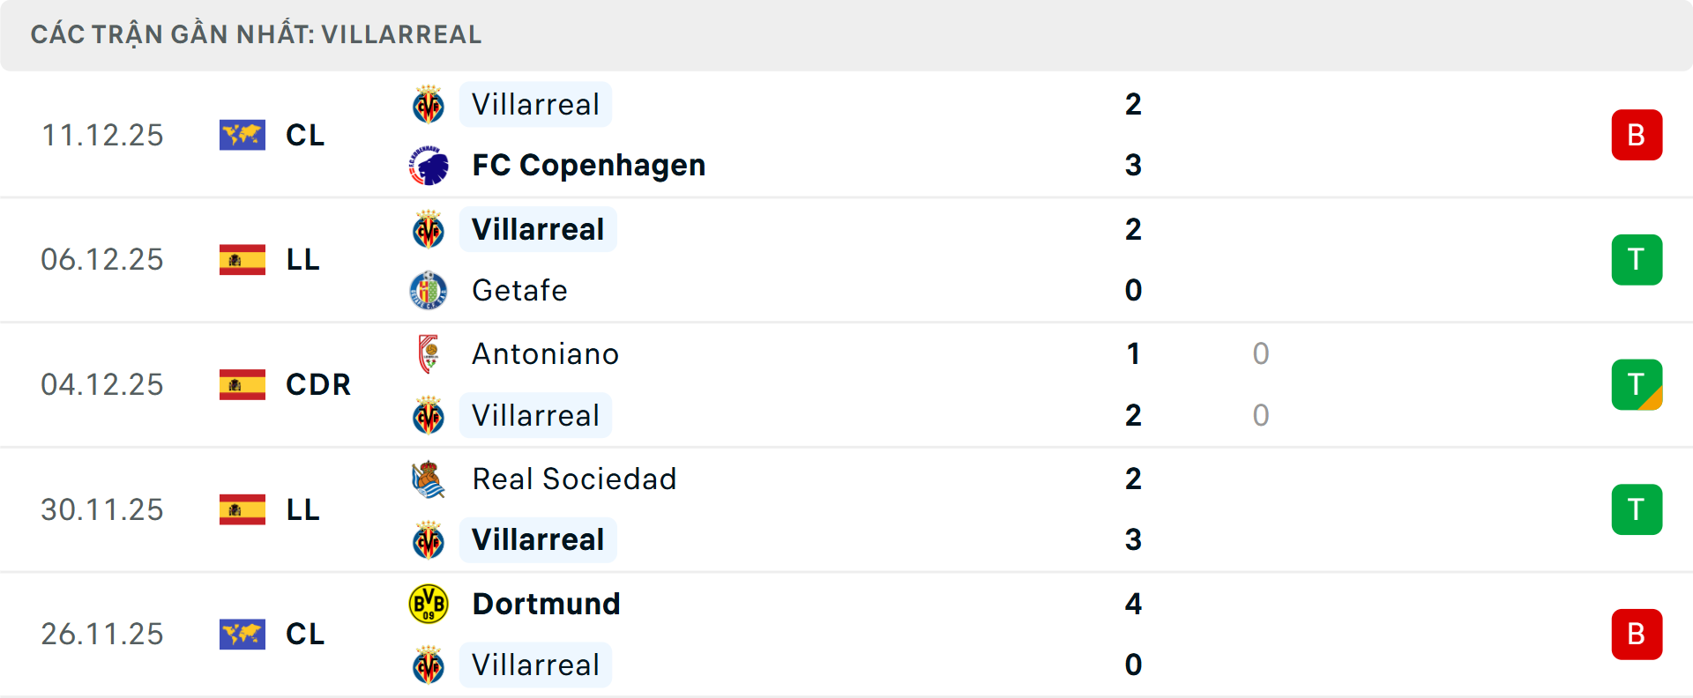1693x698 pixels.
Task: Click the T badge with orange corner
Action: 1637,385
